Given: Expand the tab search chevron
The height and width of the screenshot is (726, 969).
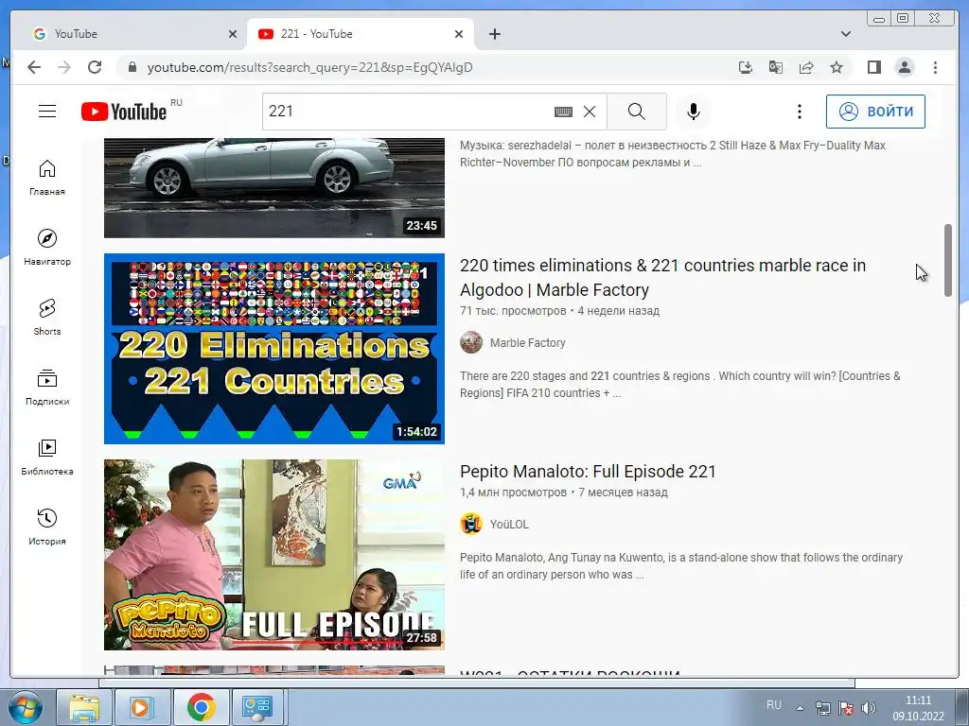Looking at the screenshot, I should click(845, 34).
